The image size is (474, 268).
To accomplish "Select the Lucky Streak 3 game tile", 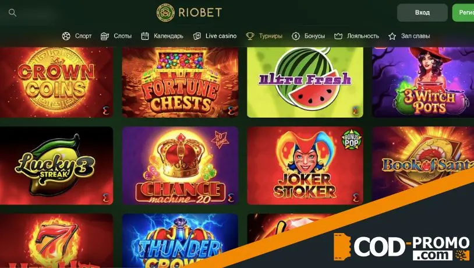I will (56, 165).
